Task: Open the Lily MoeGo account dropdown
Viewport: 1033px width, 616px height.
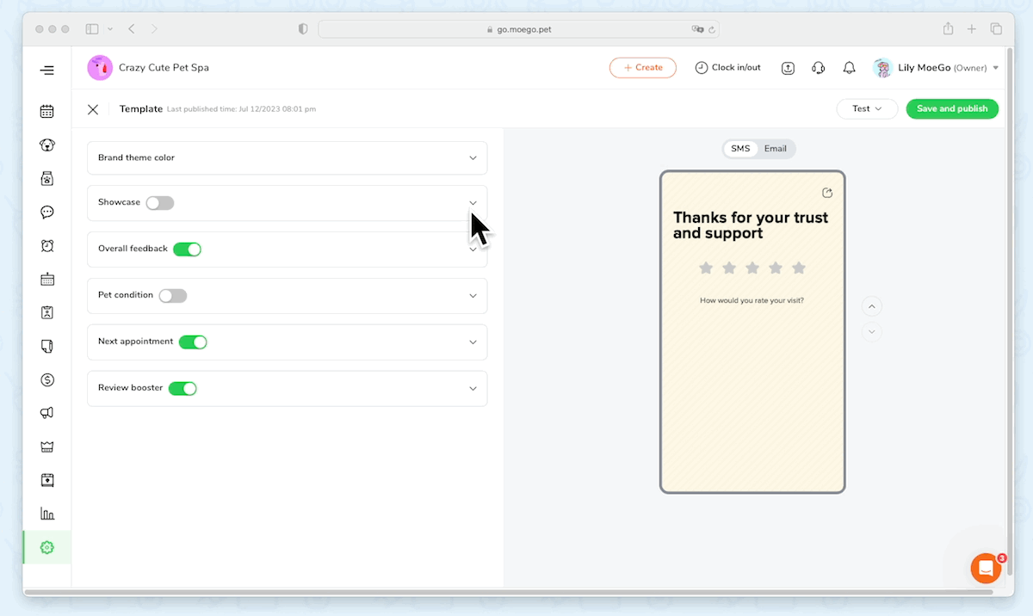Action: pos(996,68)
